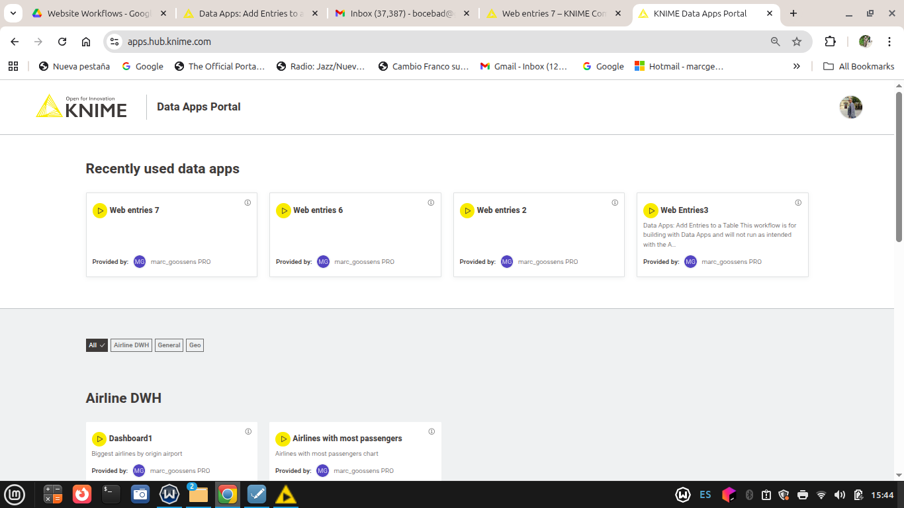Show info for Dashboard1 data app

248,431
